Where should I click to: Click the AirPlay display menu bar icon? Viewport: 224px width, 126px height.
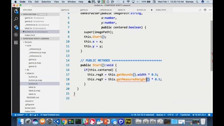[x=133, y=2]
